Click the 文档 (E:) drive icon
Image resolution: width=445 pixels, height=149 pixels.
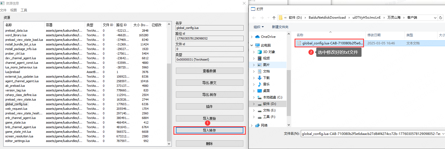(260, 111)
